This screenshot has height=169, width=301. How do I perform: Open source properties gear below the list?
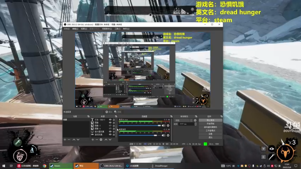101,140
